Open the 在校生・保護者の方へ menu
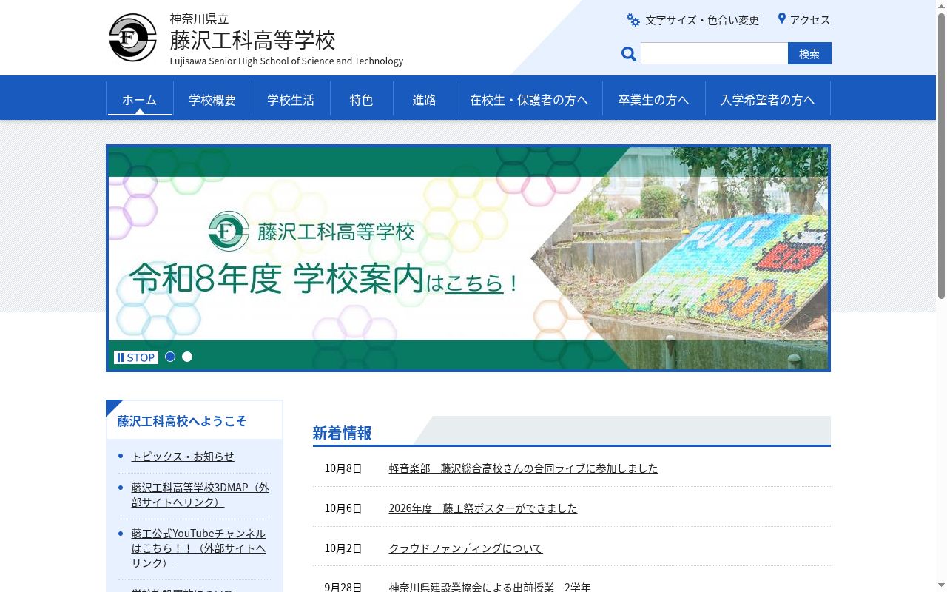Screen dimensions: 947x592 (x=529, y=99)
